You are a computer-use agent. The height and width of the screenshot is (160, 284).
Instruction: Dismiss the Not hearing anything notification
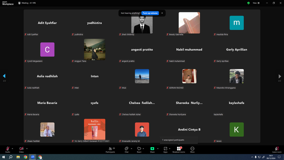coord(162,13)
